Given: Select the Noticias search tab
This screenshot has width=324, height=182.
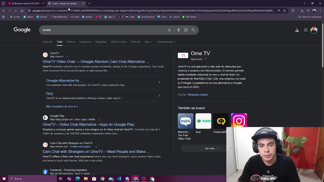Looking at the screenshot, I should 136,42.
